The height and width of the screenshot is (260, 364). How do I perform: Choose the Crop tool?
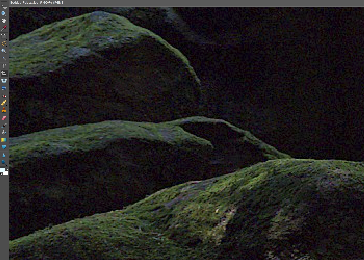[4, 74]
